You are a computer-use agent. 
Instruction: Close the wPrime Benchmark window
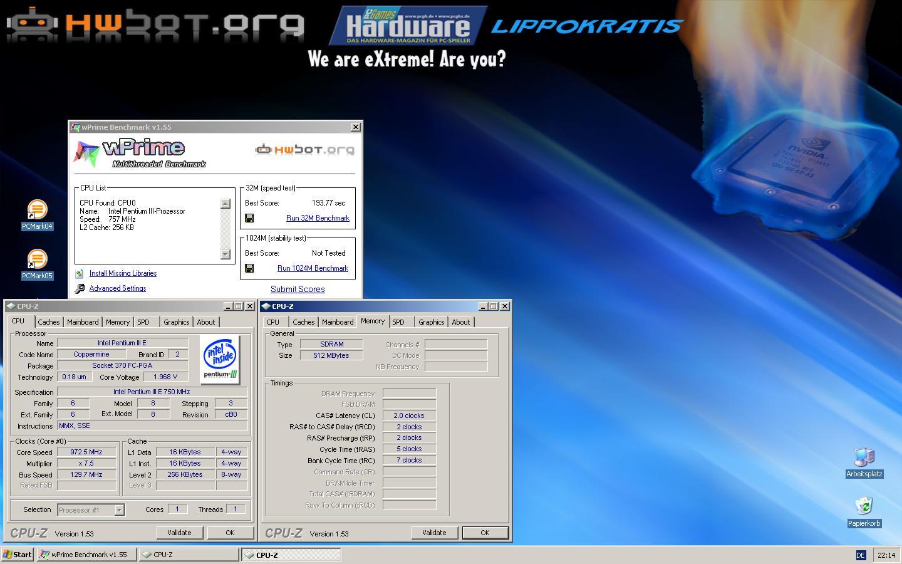[x=356, y=127]
